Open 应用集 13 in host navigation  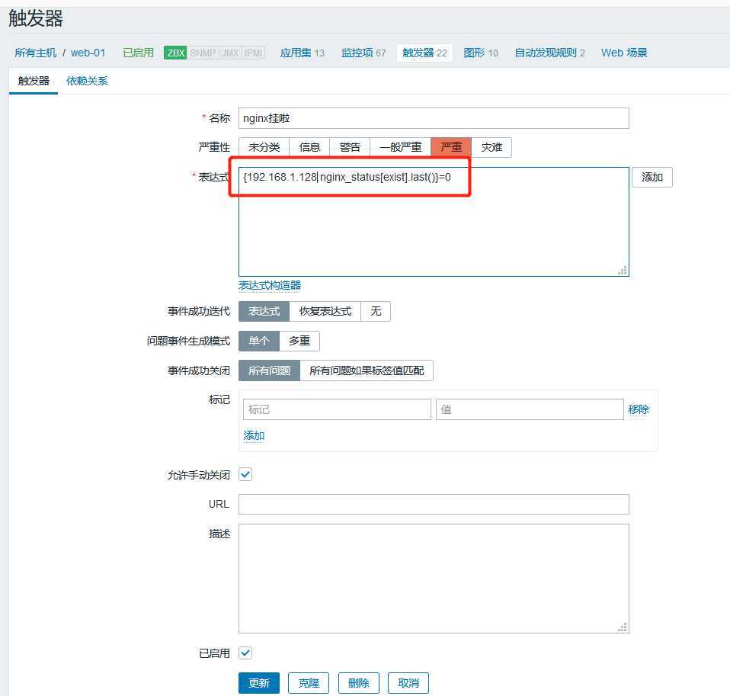click(303, 53)
